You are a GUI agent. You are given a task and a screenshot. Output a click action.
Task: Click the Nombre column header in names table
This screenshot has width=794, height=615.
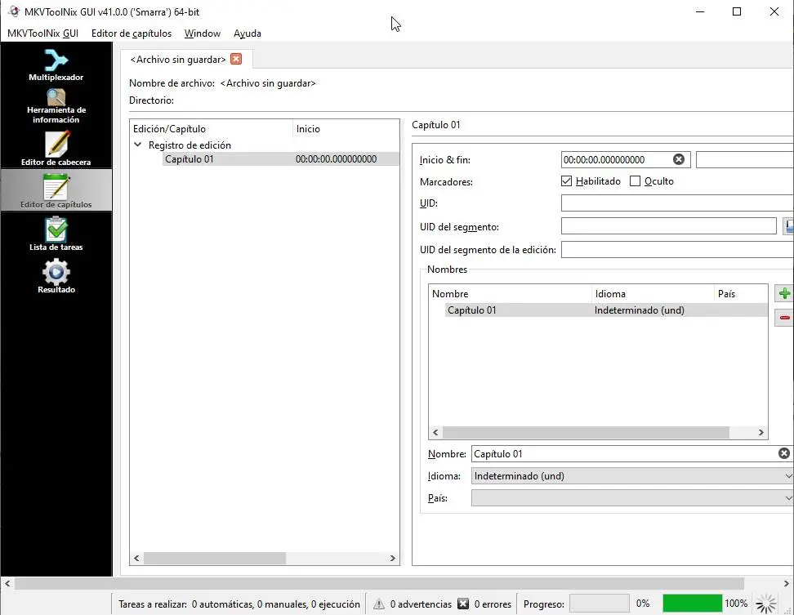[x=510, y=293]
